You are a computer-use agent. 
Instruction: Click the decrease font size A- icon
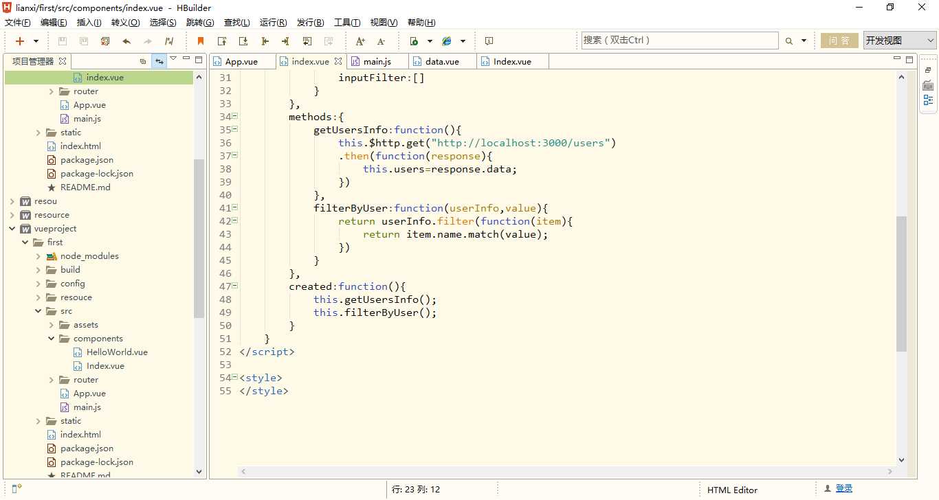coord(382,41)
